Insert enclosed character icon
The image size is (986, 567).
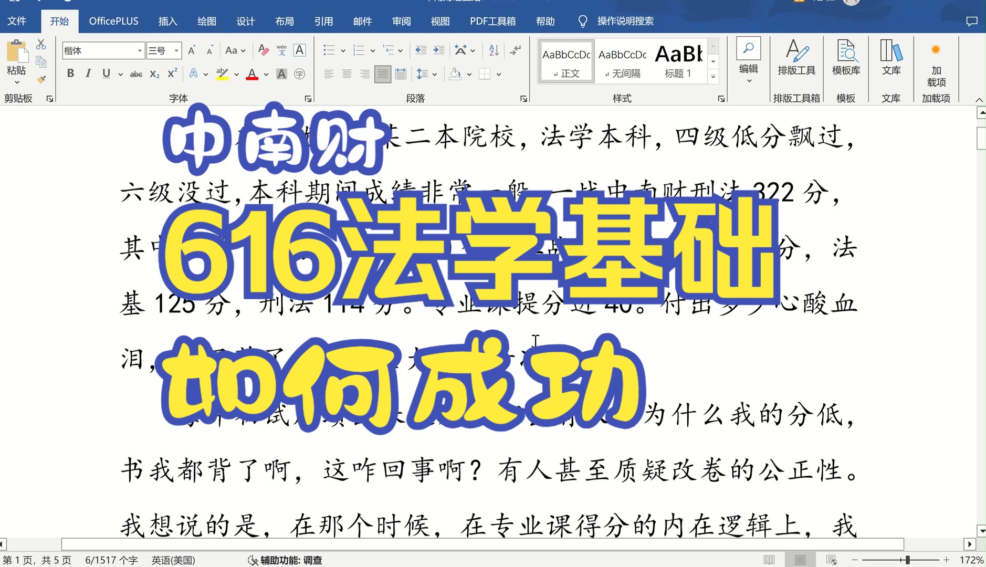click(x=299, y=74)
